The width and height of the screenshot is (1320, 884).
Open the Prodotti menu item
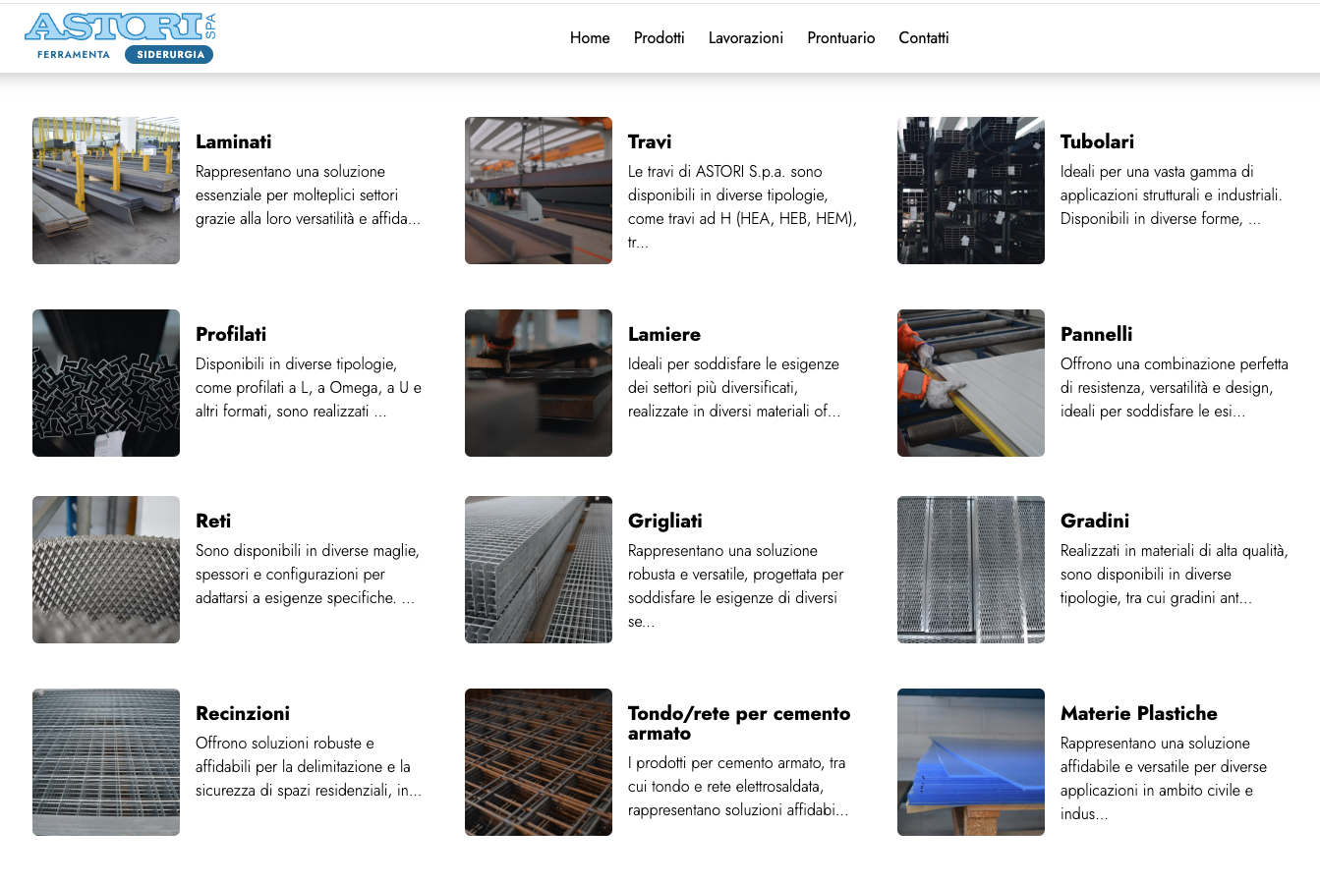coord(659,38)
